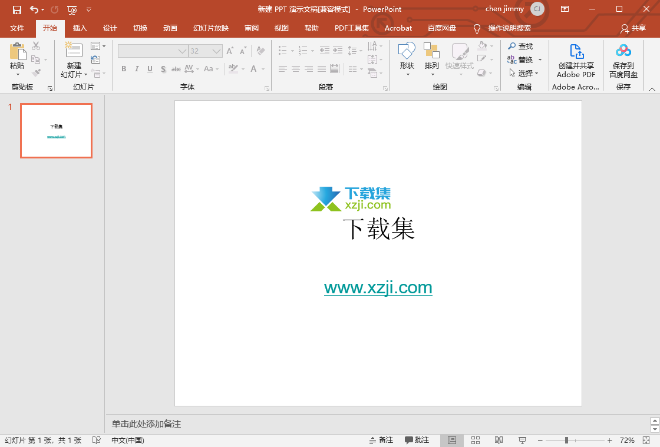
Task: Pick font color A swatch
Action: [253, 69]
